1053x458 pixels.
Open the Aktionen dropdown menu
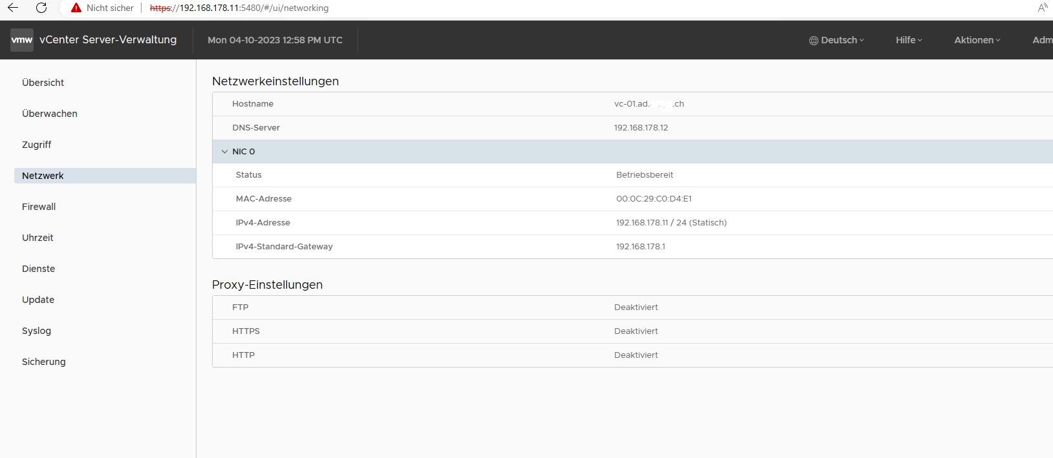click(x=977, y=40)
